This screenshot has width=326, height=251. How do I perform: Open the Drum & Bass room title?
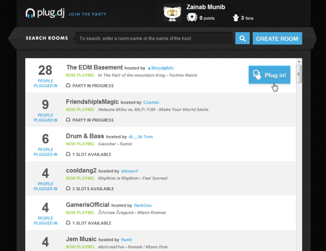point(85,136)
